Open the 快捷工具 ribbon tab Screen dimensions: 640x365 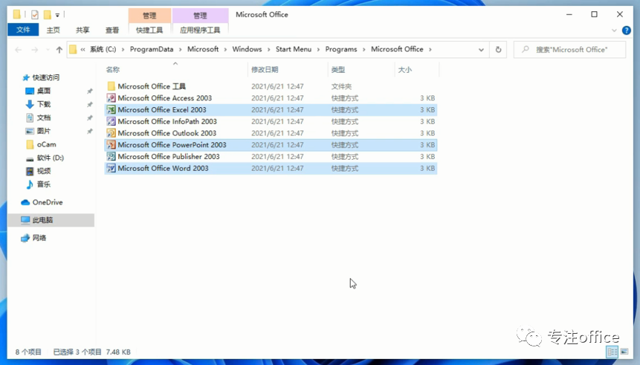[149, 30]
